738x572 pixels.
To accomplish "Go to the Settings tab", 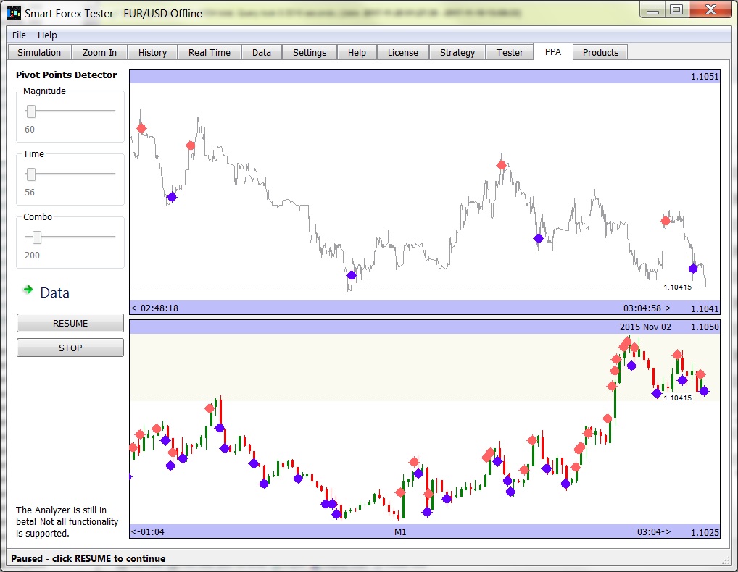I will coord(310,53).
